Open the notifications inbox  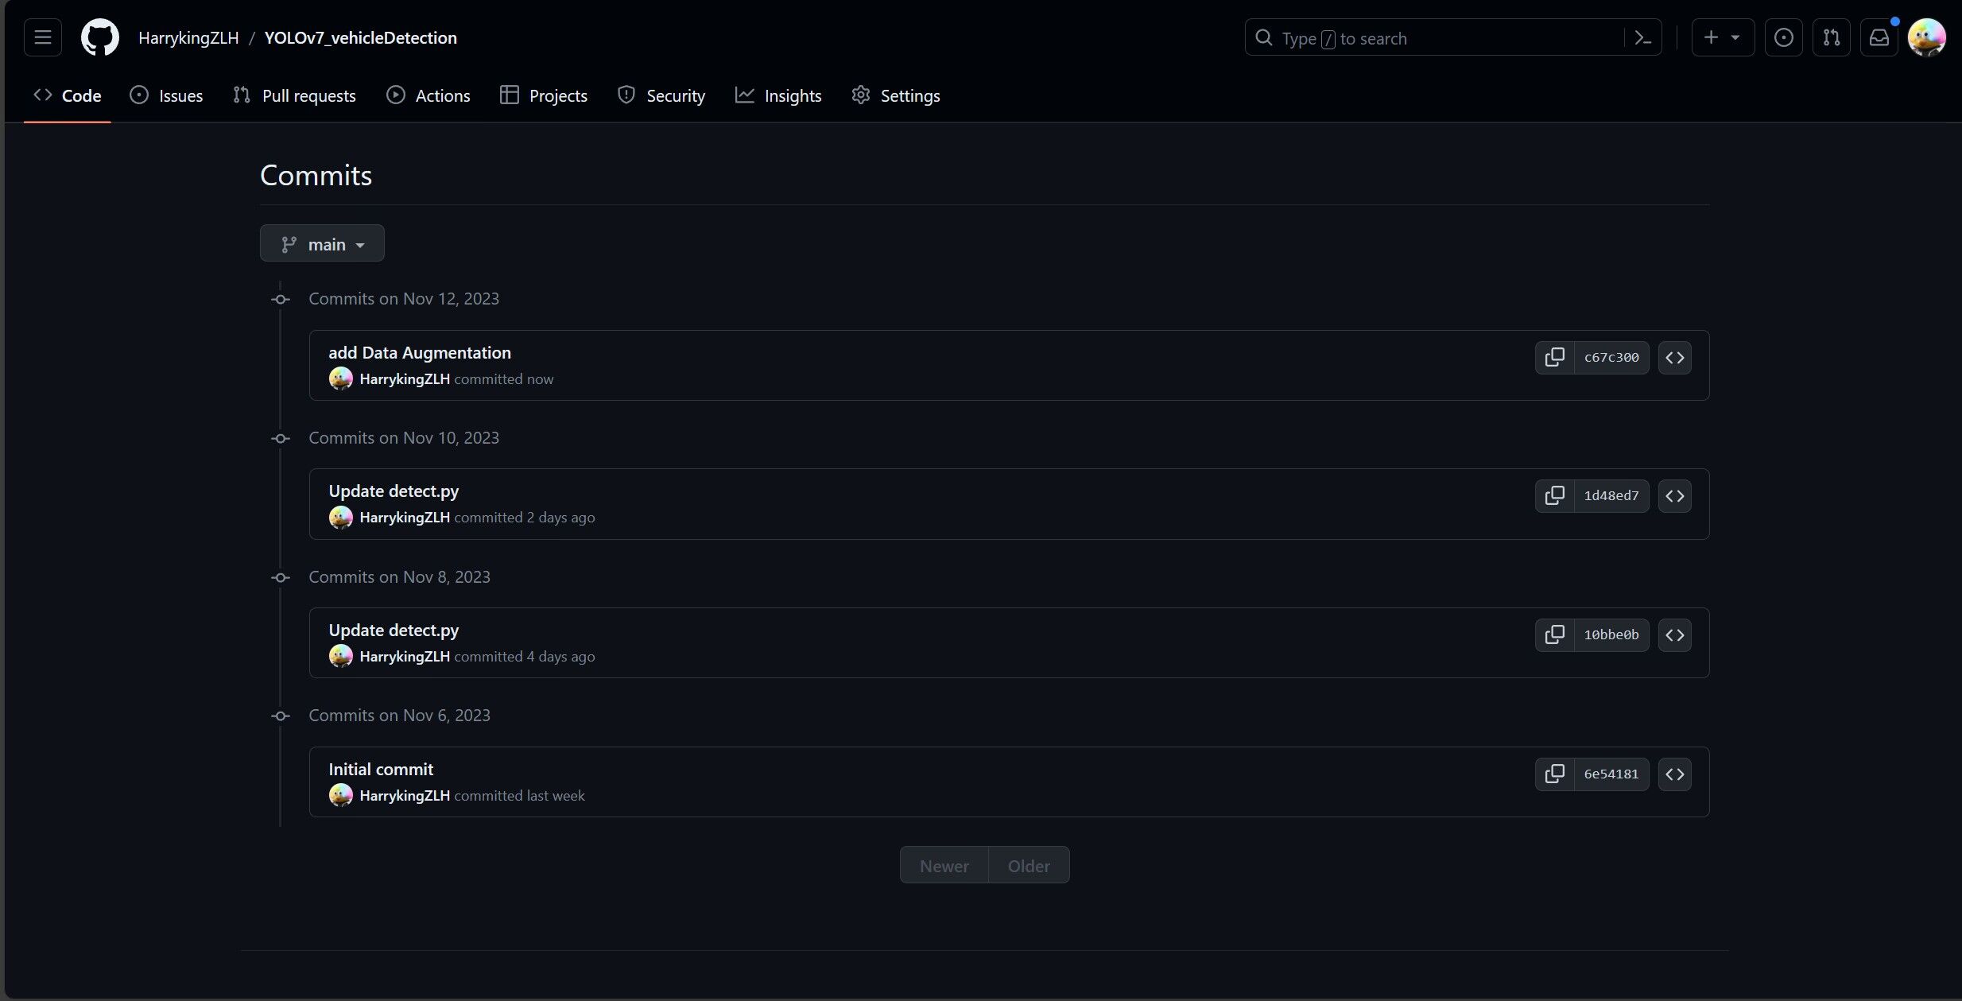(1879, 37)
